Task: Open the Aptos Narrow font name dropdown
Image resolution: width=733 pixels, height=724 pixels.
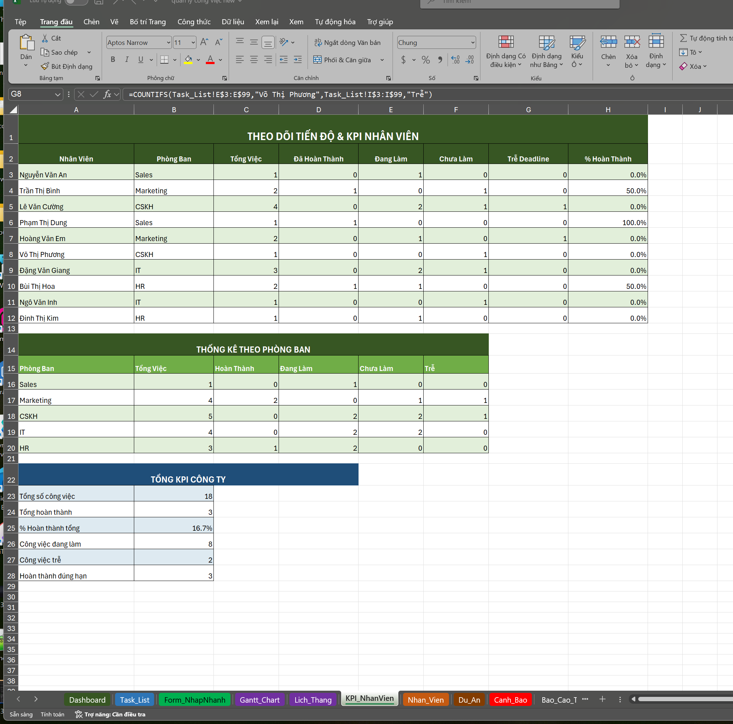Action: click(169, 42)
